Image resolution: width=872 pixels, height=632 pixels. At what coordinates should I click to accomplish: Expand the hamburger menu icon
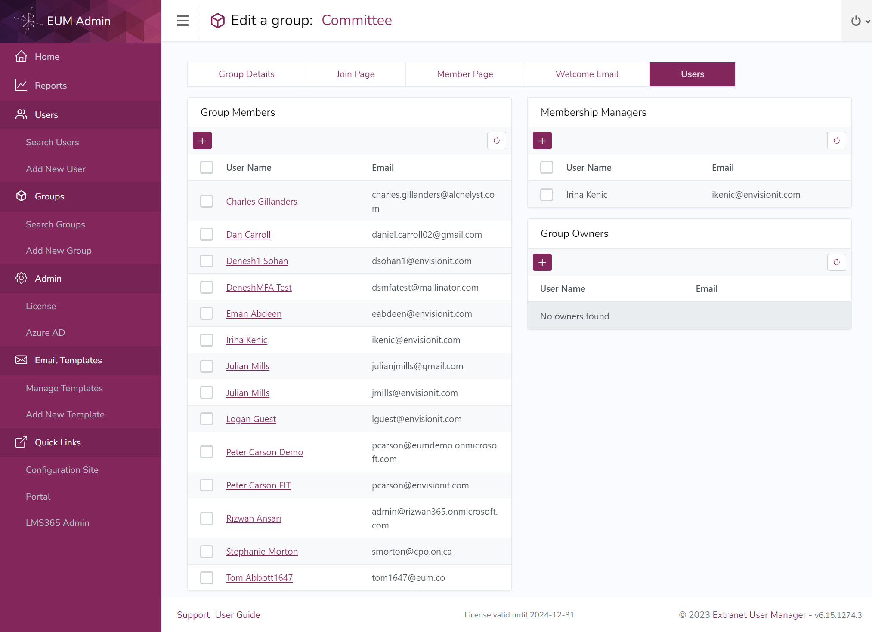click(x=182, y=20)
